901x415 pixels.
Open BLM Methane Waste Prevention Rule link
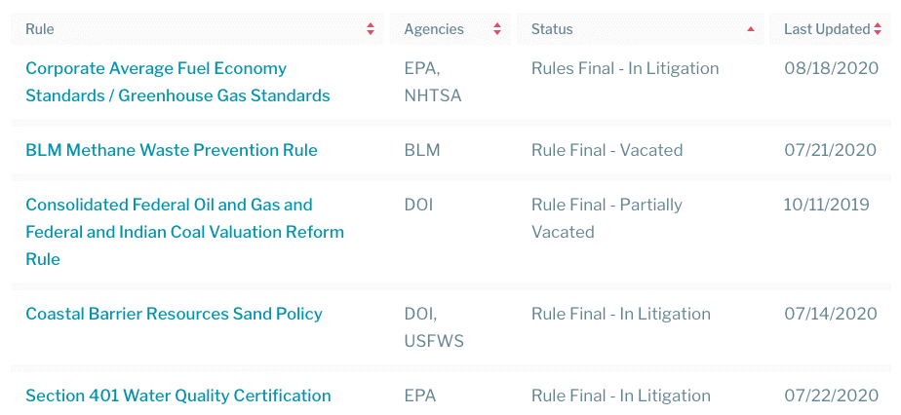pyautogui.click(x=172, y=150)
